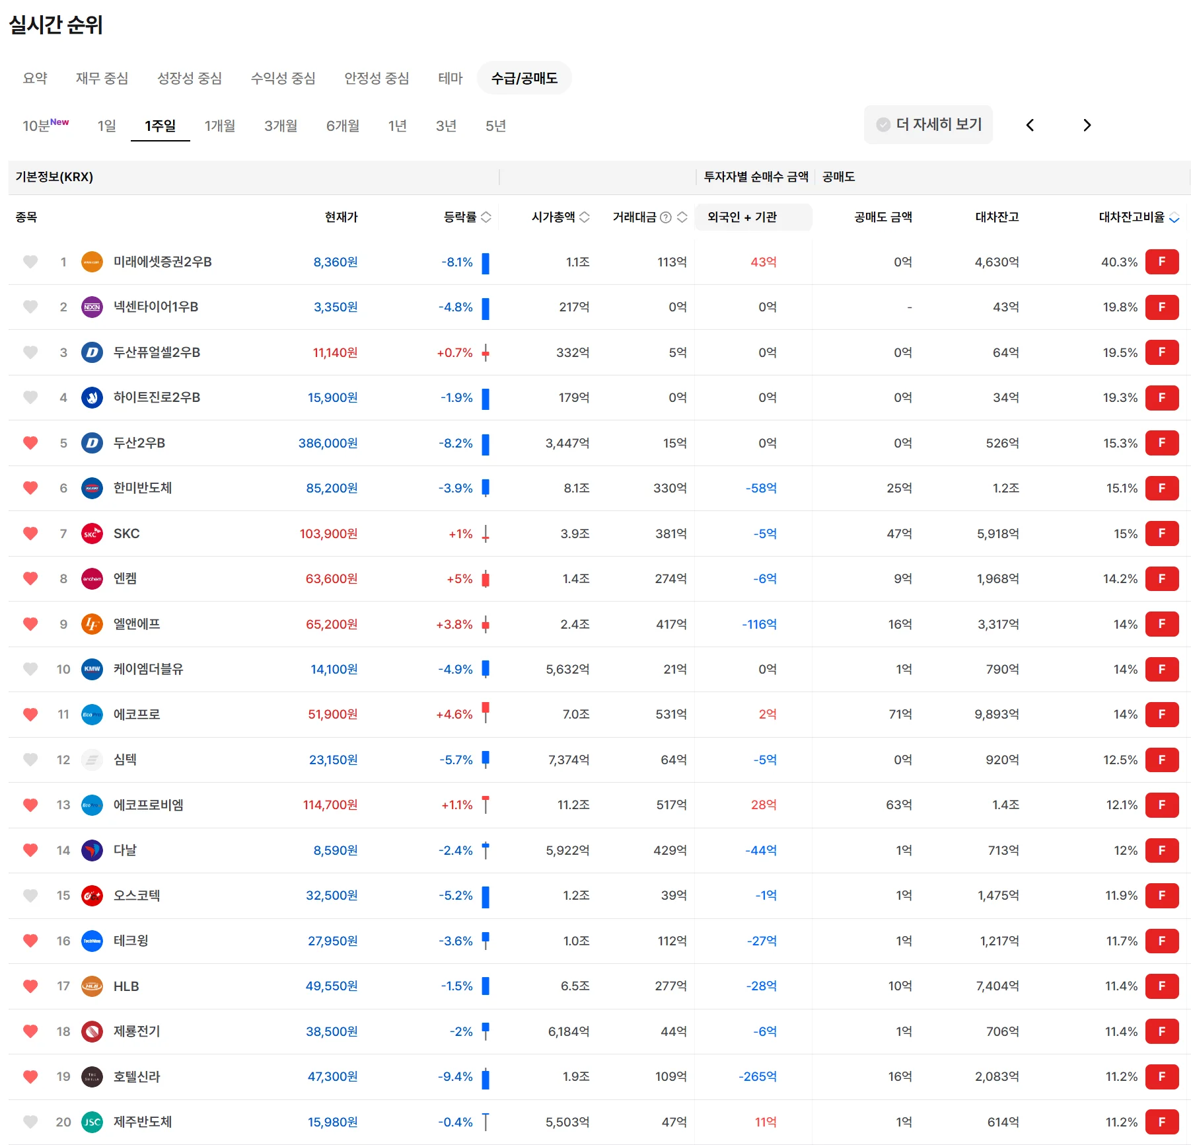
Task: Click the 제룡전기 stock logo
Action: 92,1031
